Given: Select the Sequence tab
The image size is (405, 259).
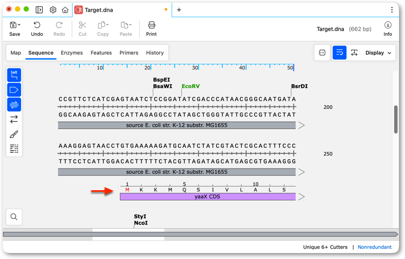Looking at the screenshot, I should 41,53.
